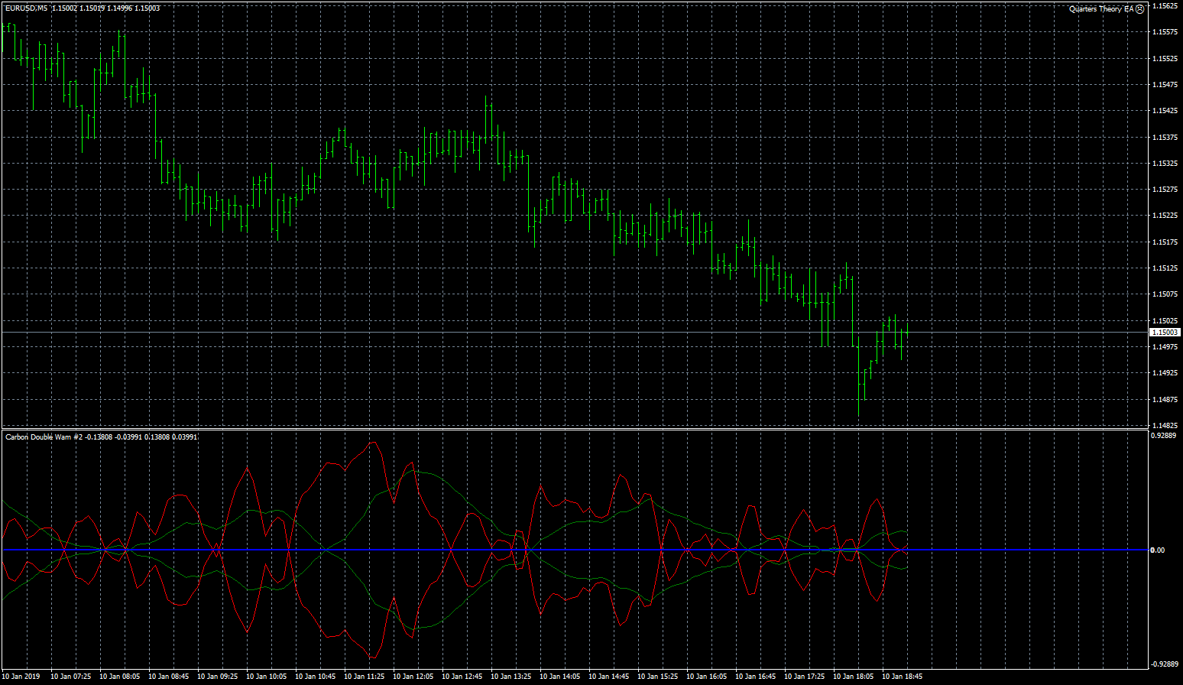Click price scale value 1.15325
This screenshot has width=1183, height=685.
tap(1165, 164)
